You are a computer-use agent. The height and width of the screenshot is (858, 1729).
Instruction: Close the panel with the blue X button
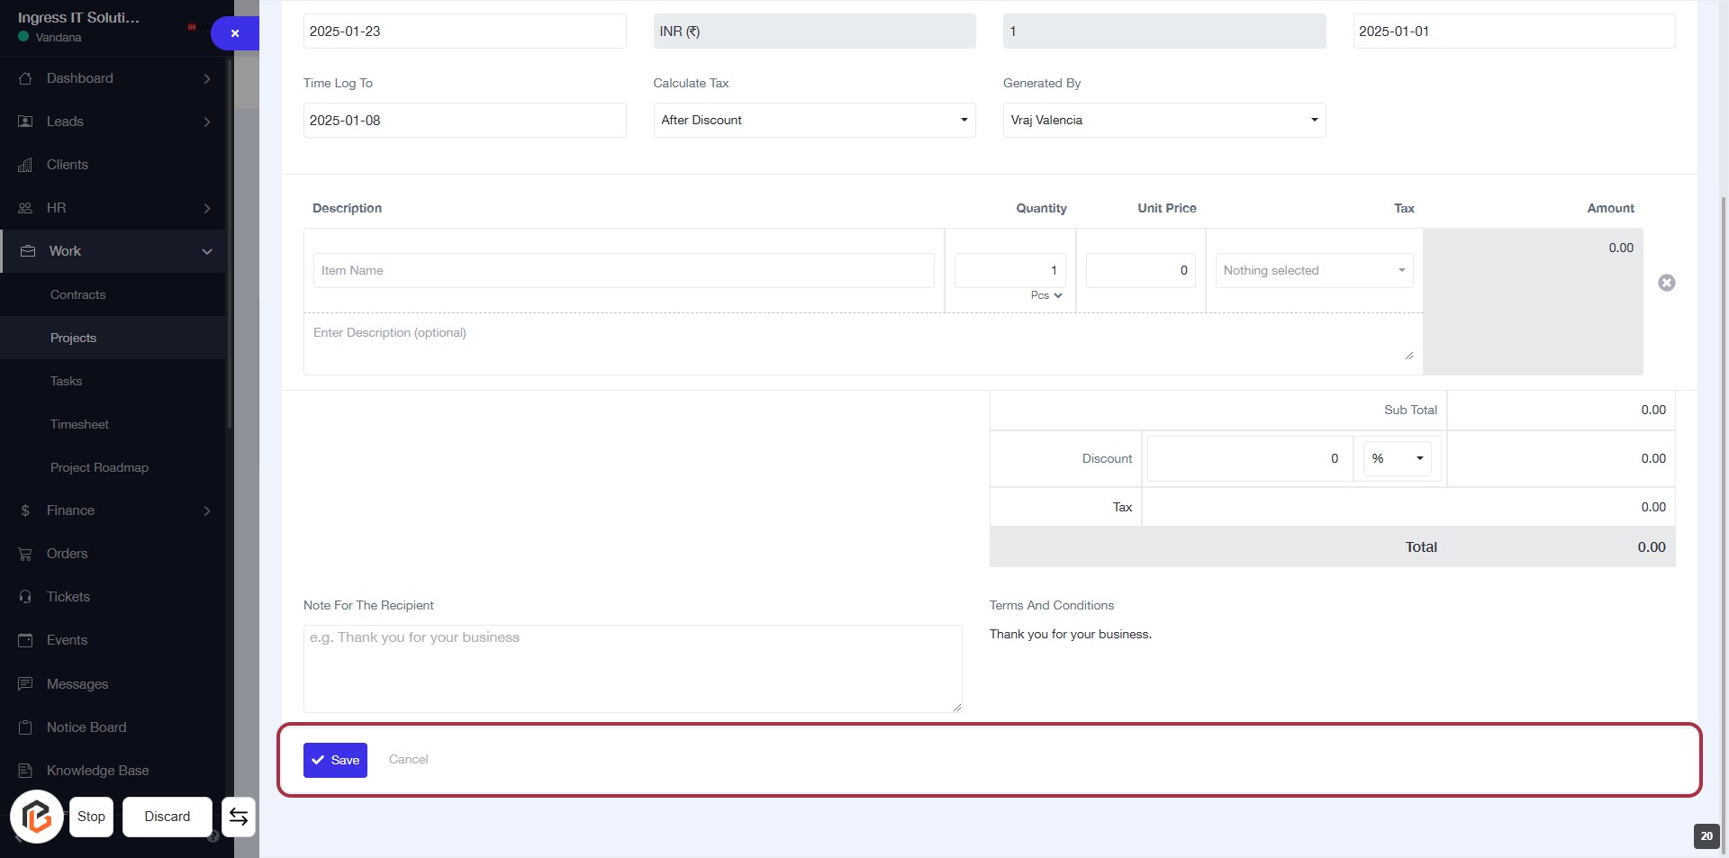(235, 33)
